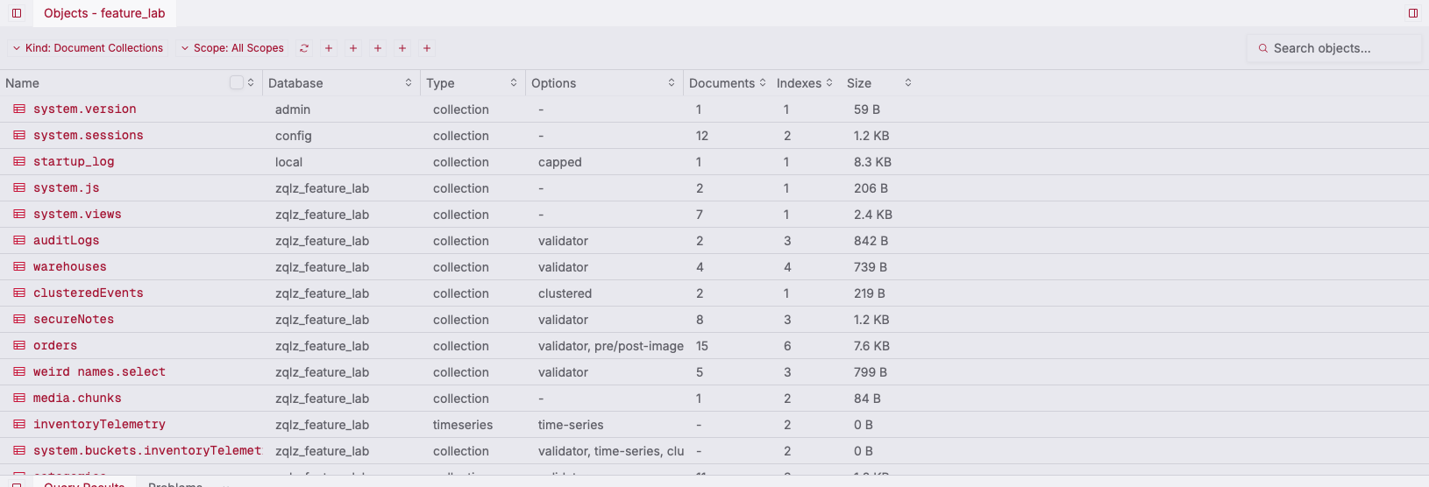Screen dimensions: 1429x487
Task: Click the 59 B size cell
Action: [867, 109]
